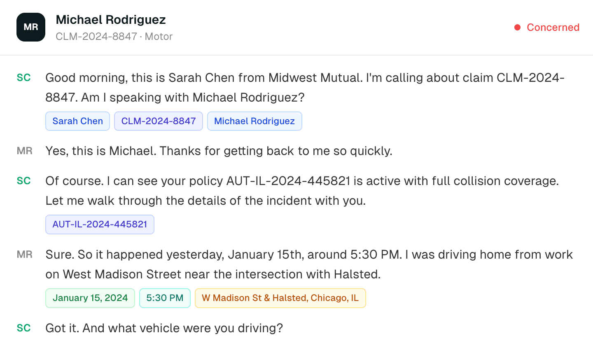The width and height of the screenshot is (593, 338).
Task: Toggle the Concerned sentiment label
Action: [x=553, y=27]
